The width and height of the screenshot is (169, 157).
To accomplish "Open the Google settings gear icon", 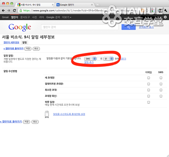I will (165, 17).
